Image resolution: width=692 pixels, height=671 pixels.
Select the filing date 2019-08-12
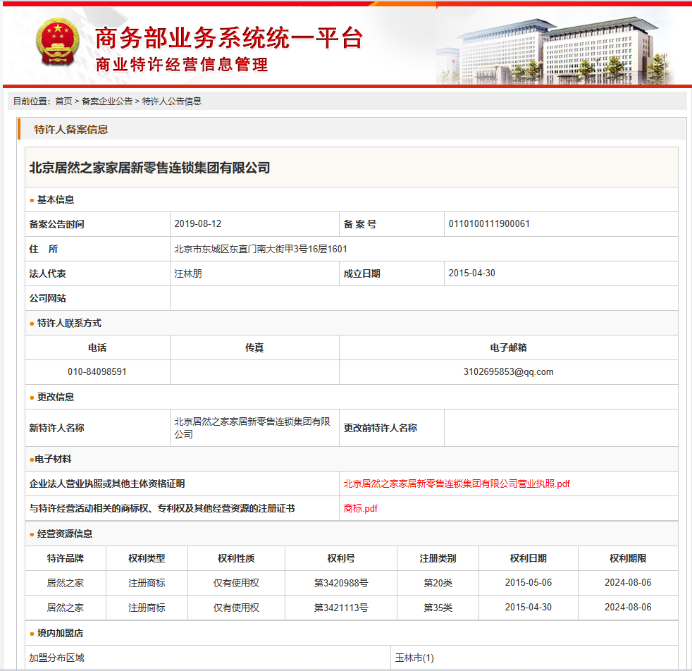[x=198, y=224]
